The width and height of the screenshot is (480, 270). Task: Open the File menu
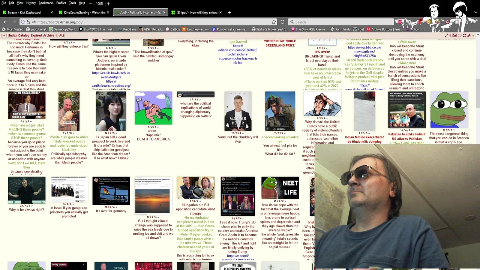[x=4, y=3]
